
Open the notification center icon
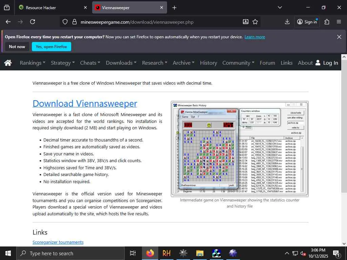336,253
